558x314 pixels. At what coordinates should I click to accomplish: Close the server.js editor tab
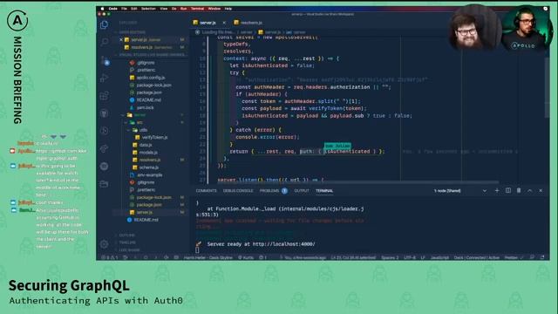(224, 23)
